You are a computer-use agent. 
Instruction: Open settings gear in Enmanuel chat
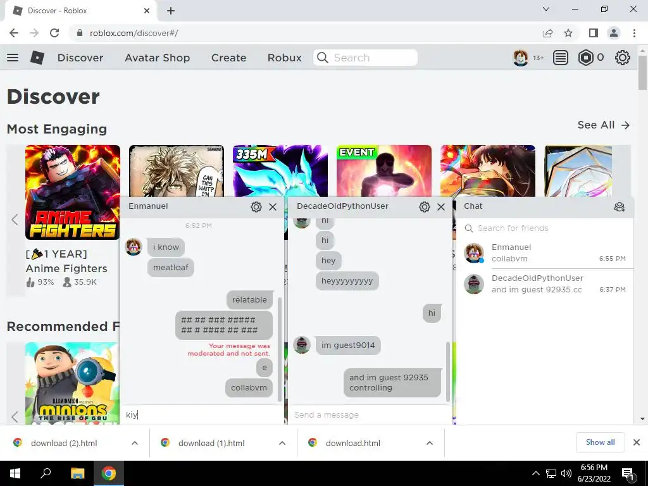256,207
